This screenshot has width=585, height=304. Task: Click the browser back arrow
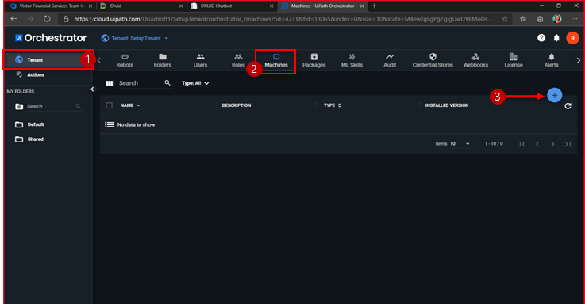tap(13, 19)
